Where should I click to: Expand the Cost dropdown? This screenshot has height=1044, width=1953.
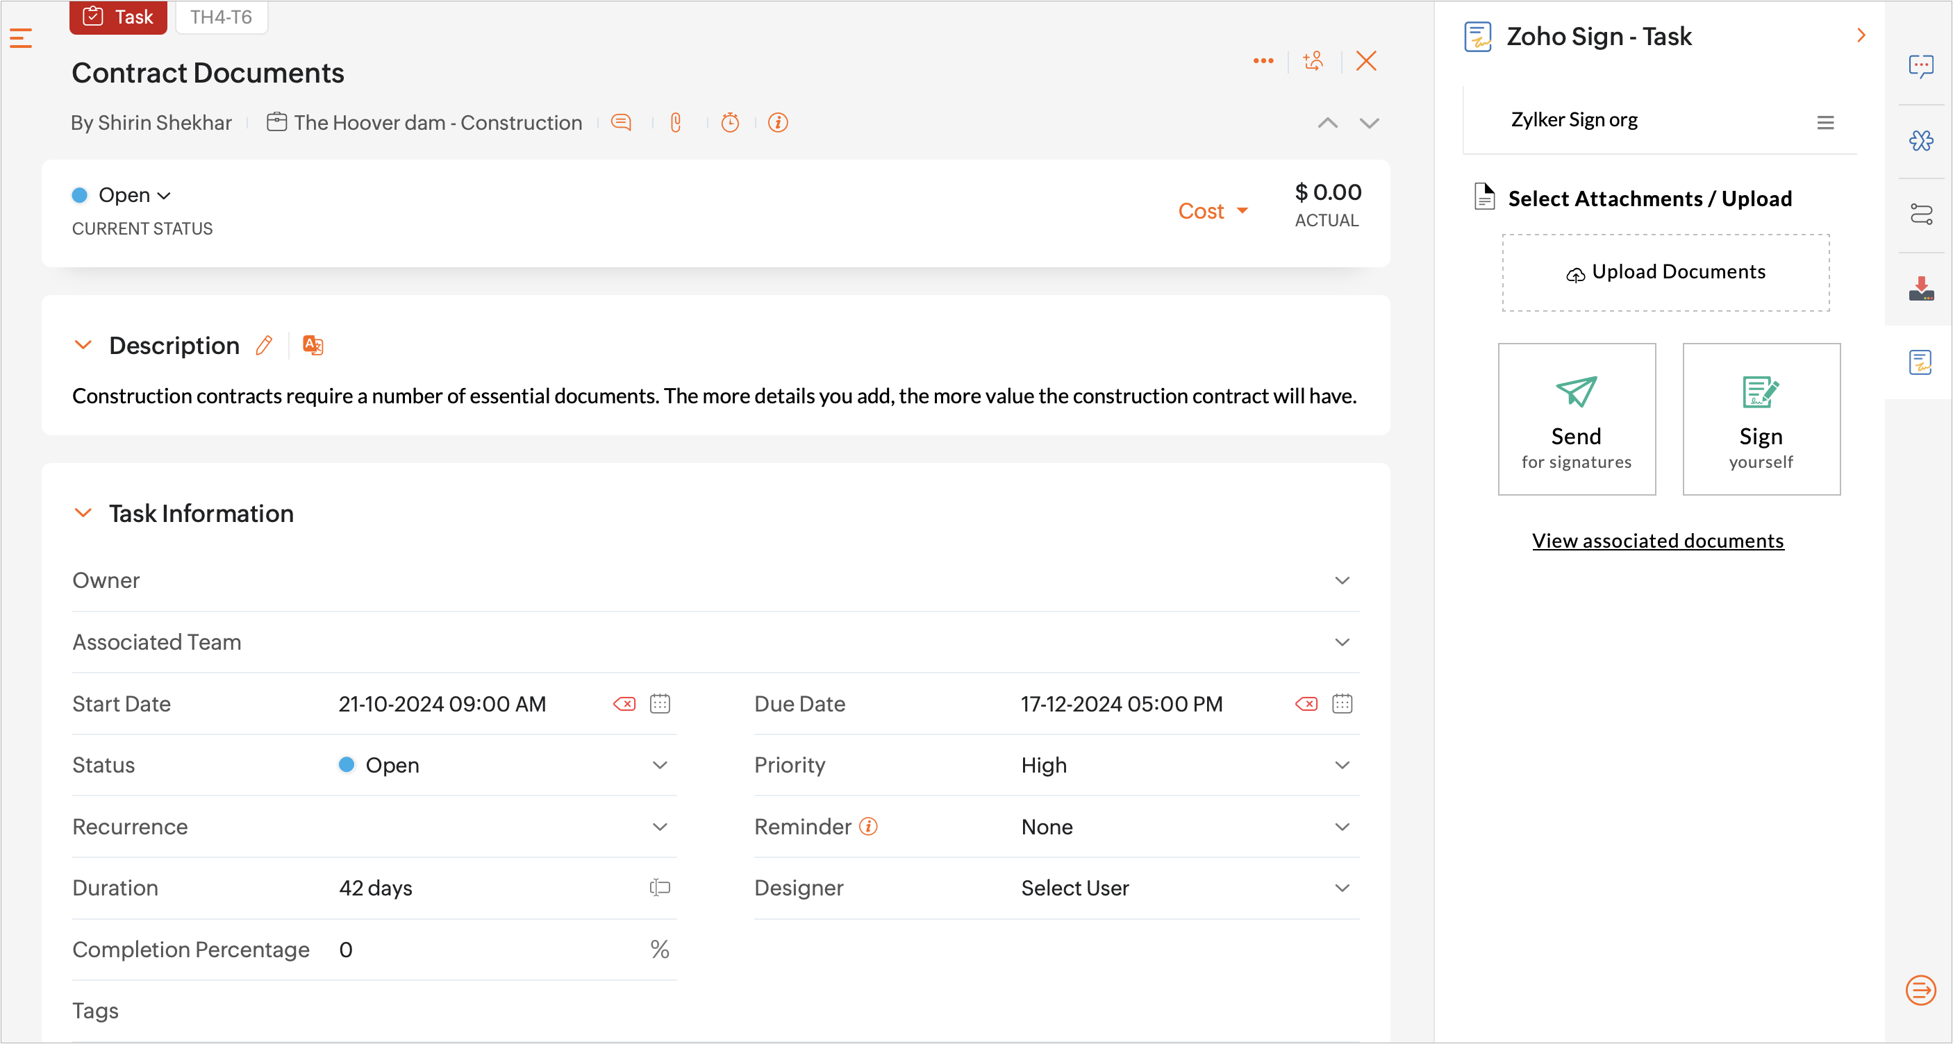1212,210
